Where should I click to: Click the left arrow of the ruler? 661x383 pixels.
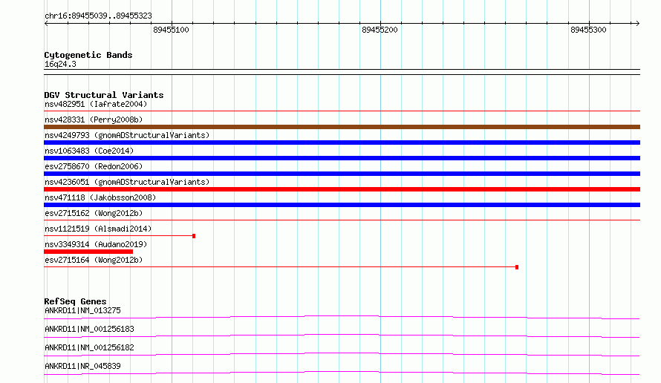click(46, 23)
